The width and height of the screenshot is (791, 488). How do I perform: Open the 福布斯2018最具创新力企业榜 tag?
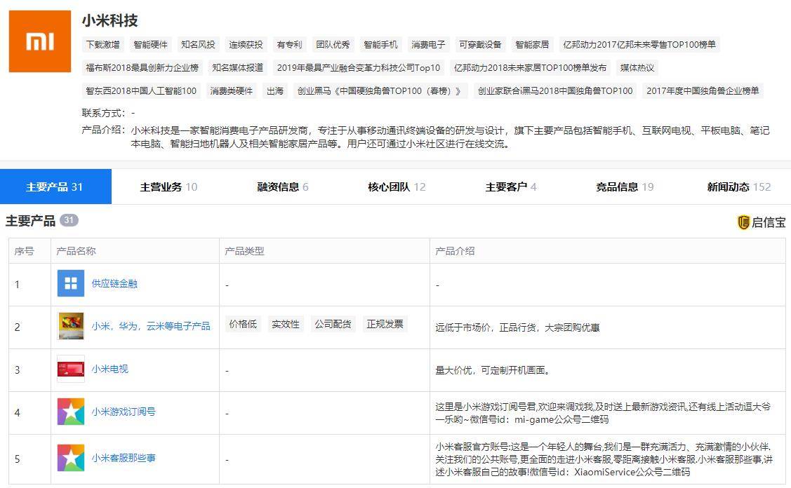[142, 67]
